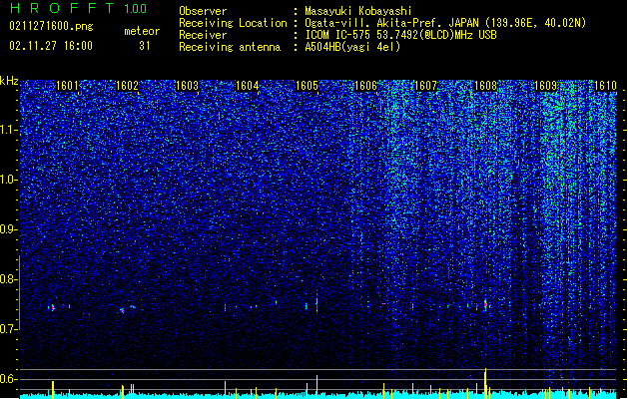
Task: Click the Receiving Location label
Action: click(233, 23)
